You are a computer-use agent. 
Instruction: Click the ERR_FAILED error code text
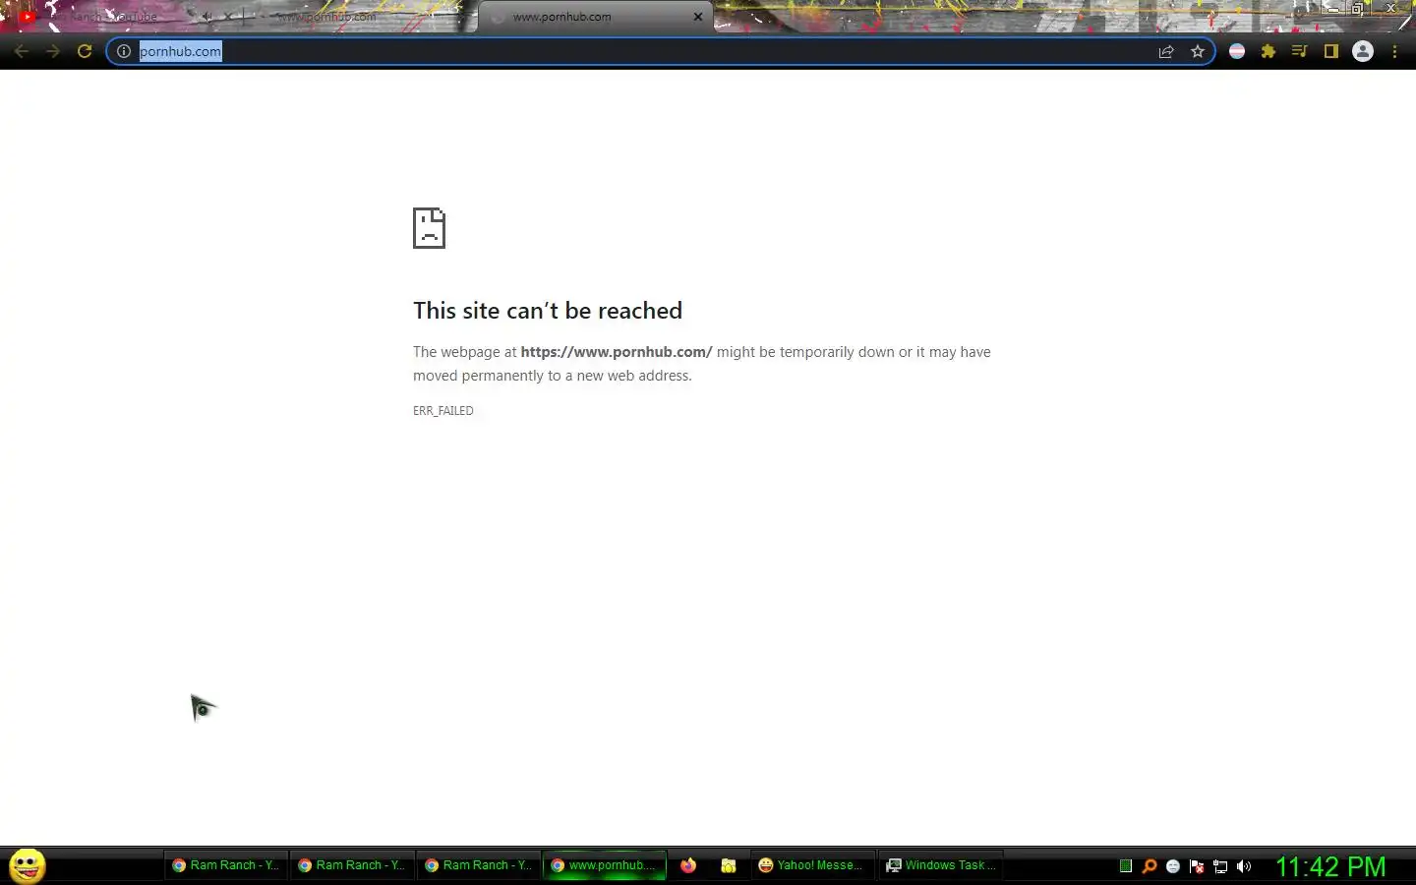[443, 411]
